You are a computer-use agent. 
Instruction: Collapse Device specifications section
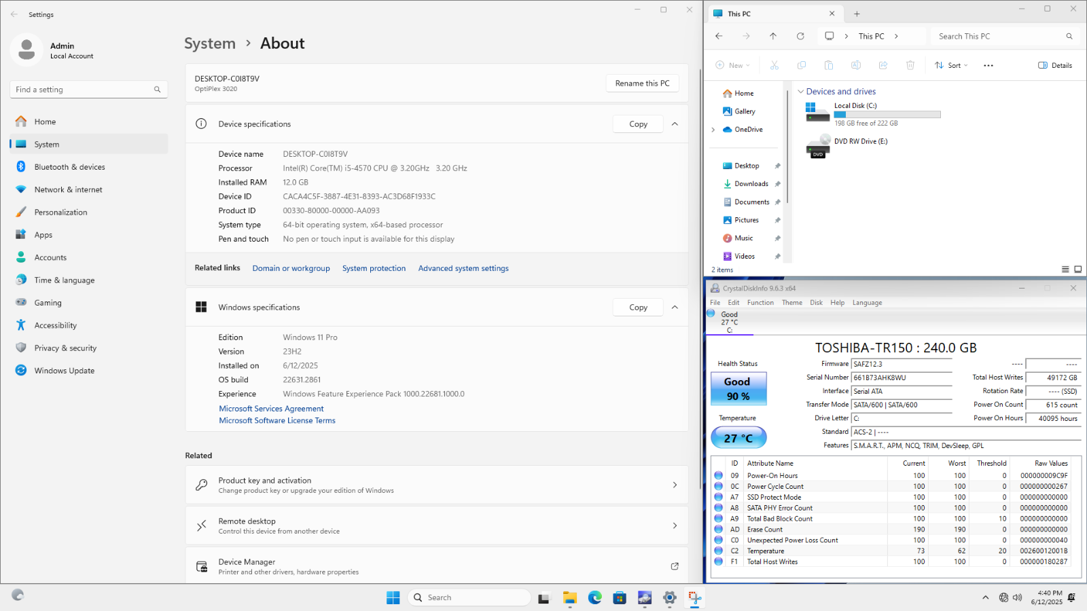coord(675,124)
